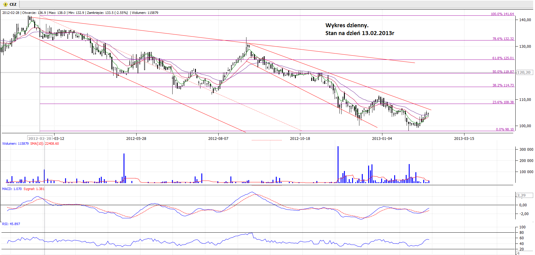The image size is (535, 255).
Task: Click the 2012-05-28 date axis label
Action: tap(136, 139)
